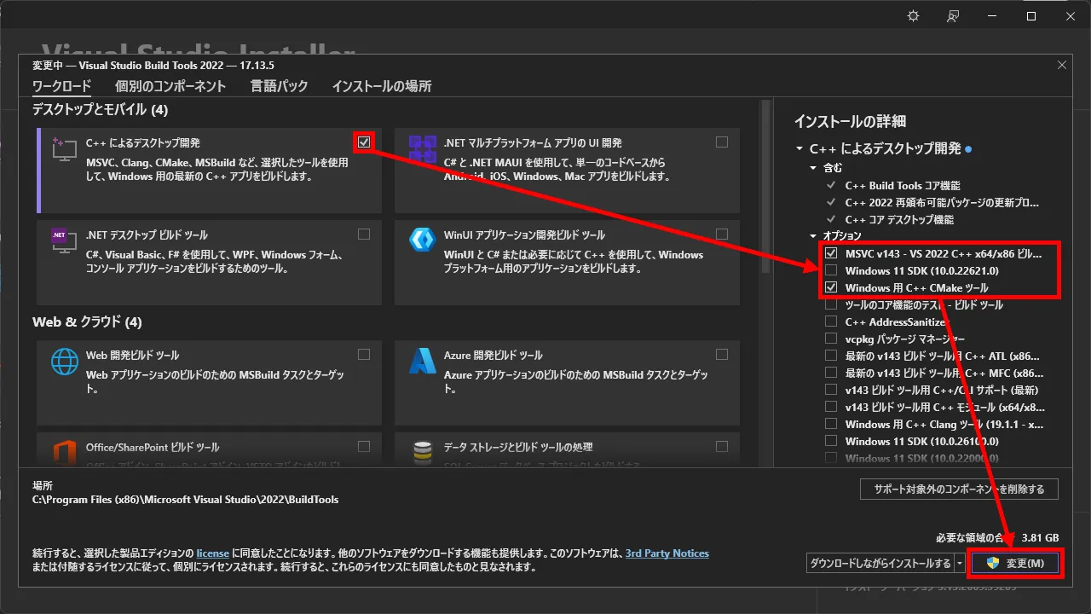Switch to the ワークロード tab
Screen dimensions: 1091x614
tap(61, 86)
